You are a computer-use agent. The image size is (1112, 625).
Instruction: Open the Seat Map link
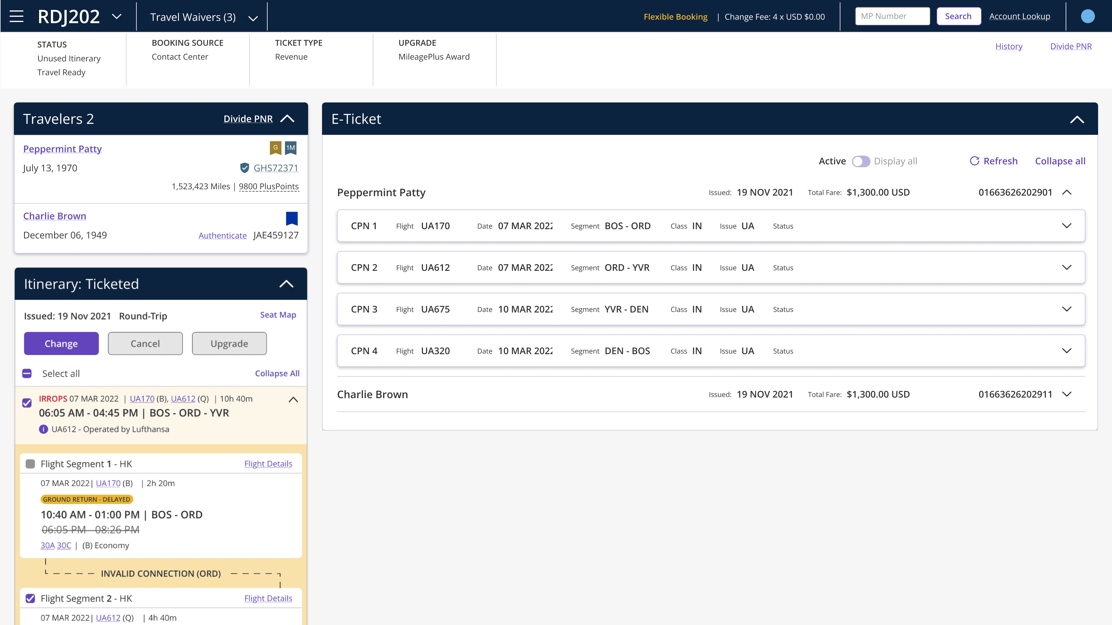(x=278, y=315)
